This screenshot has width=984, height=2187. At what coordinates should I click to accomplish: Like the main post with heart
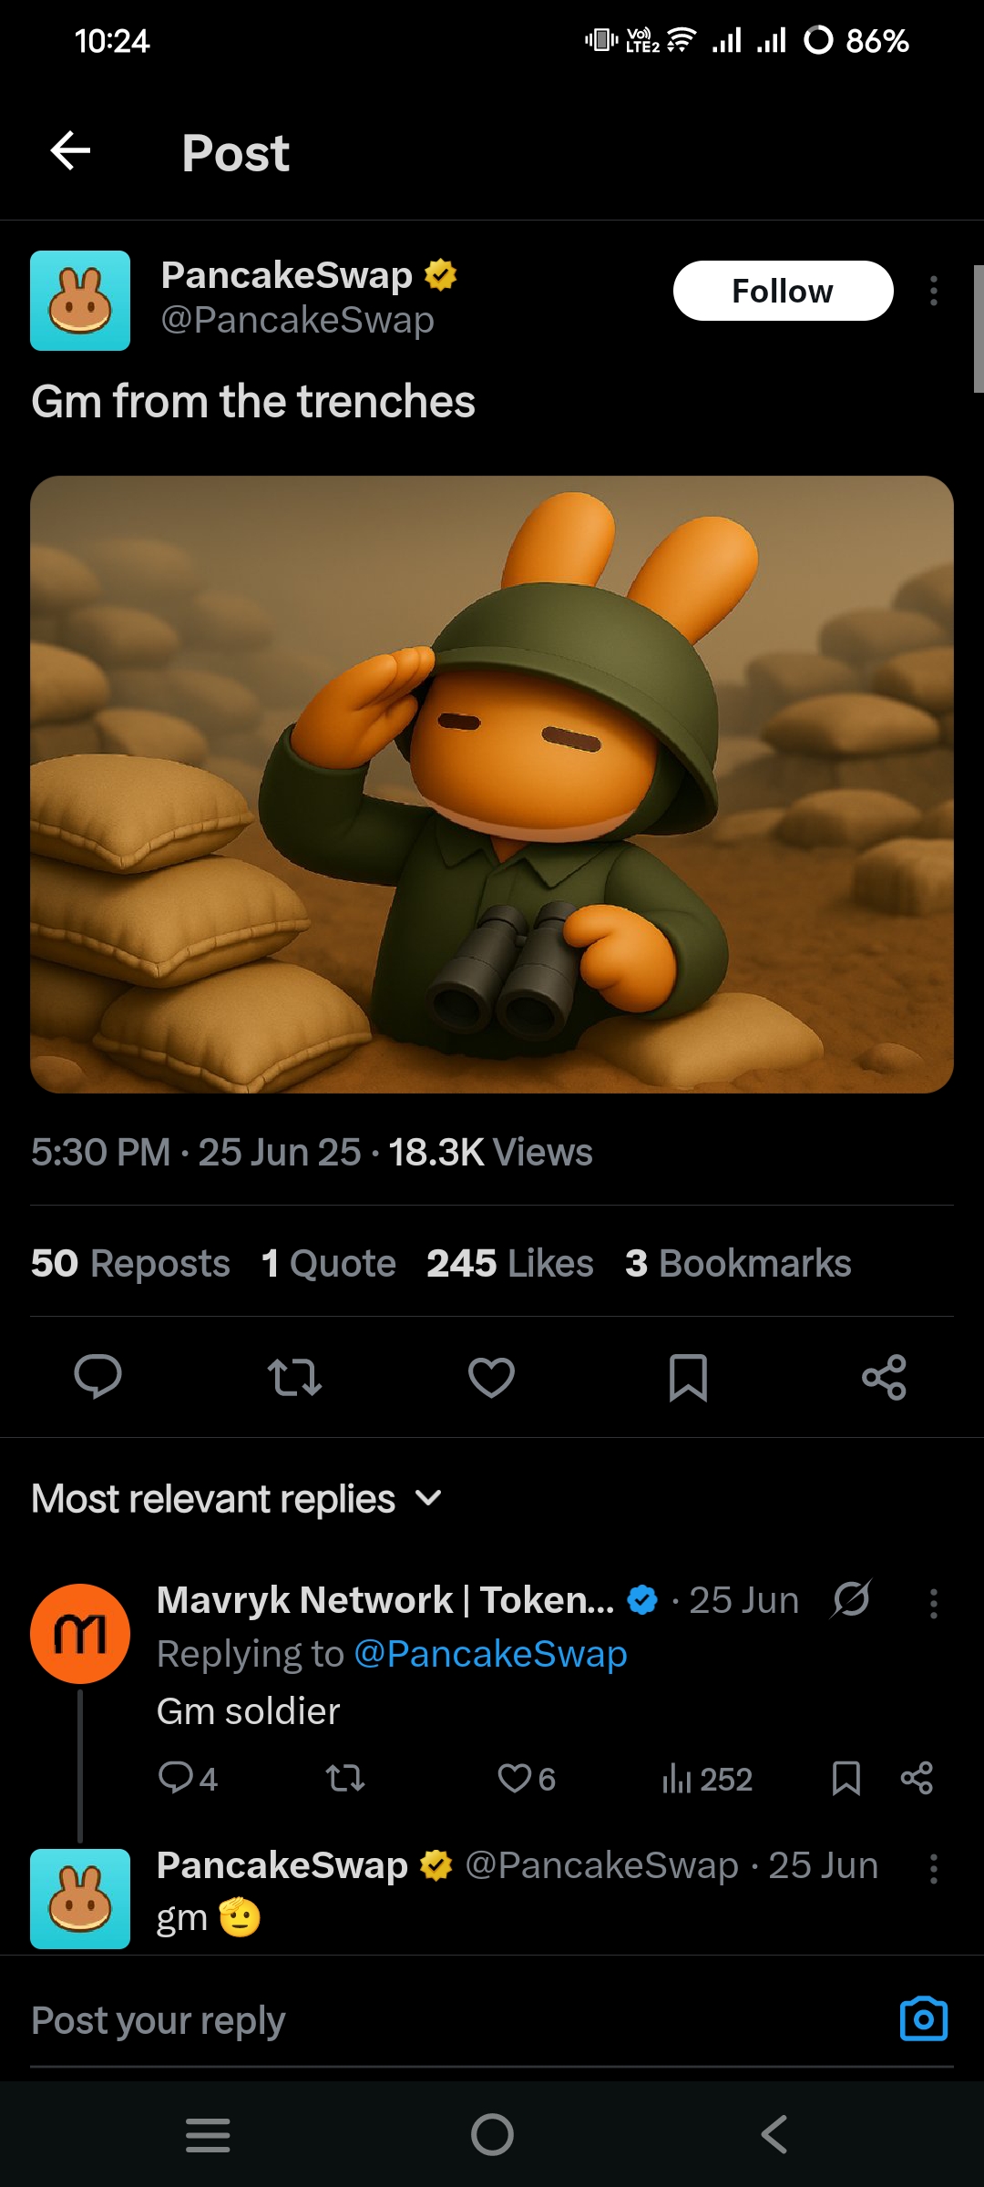(491, 1376)
